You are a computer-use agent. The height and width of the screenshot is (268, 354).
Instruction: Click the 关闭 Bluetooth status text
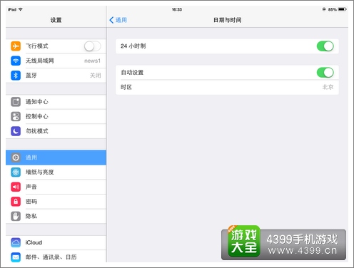tap(95, 76)
